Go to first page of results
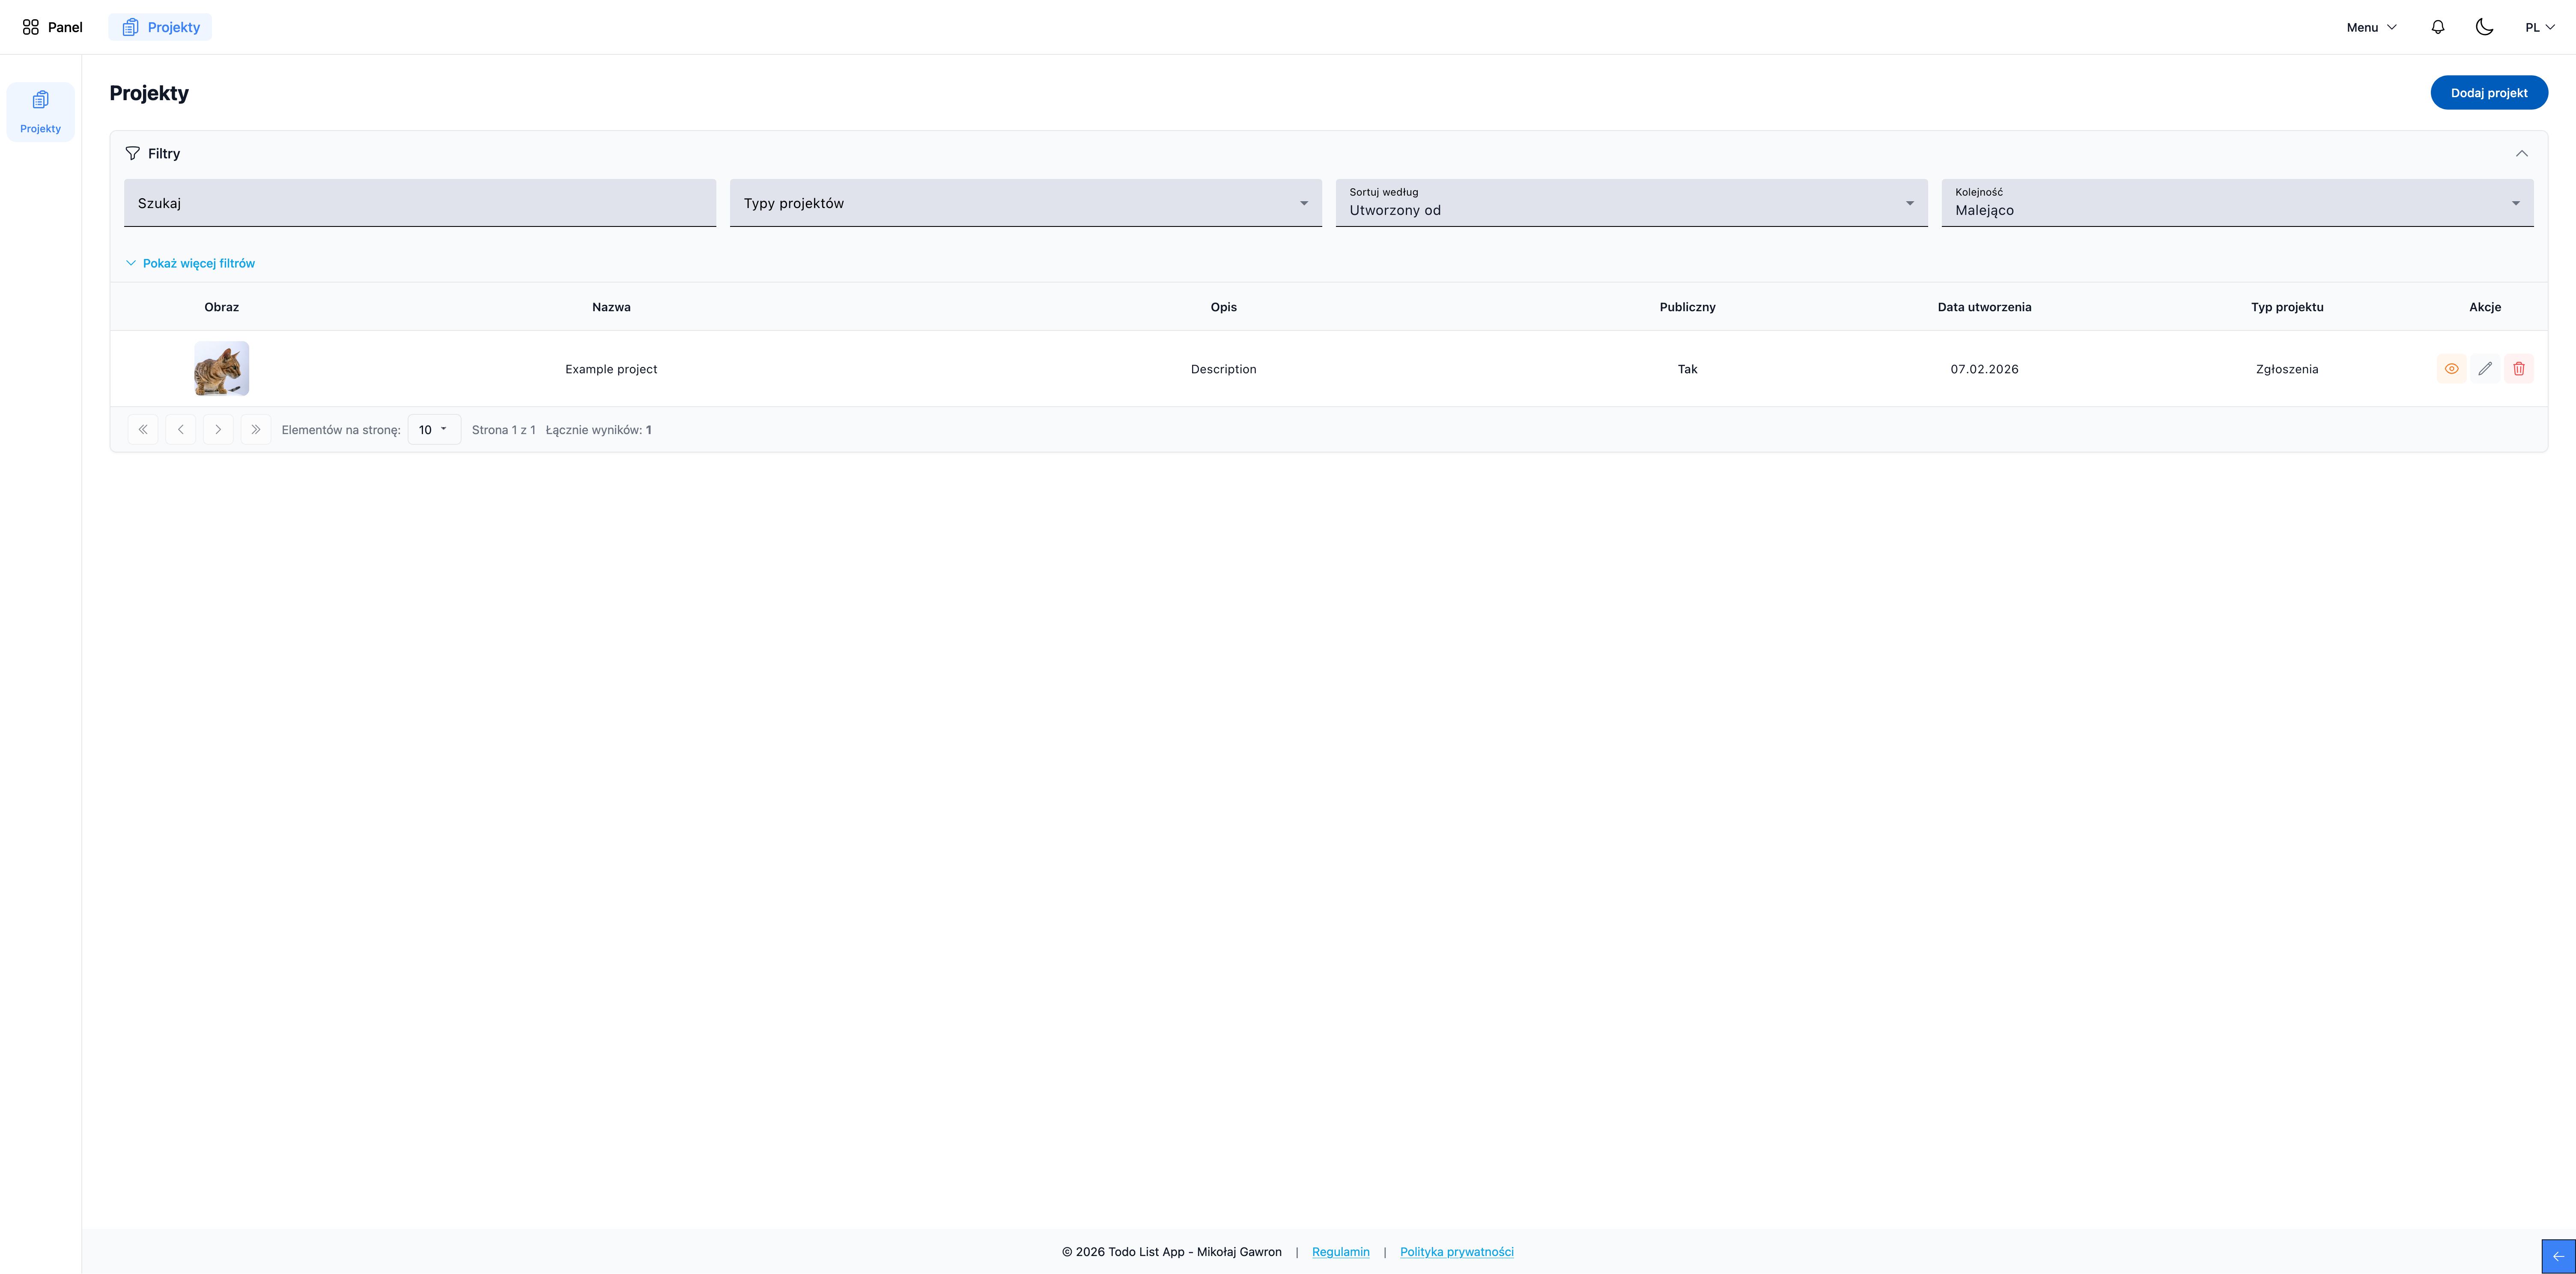 tap(143, 429)
